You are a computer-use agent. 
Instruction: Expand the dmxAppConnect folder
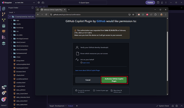[11, 39]
